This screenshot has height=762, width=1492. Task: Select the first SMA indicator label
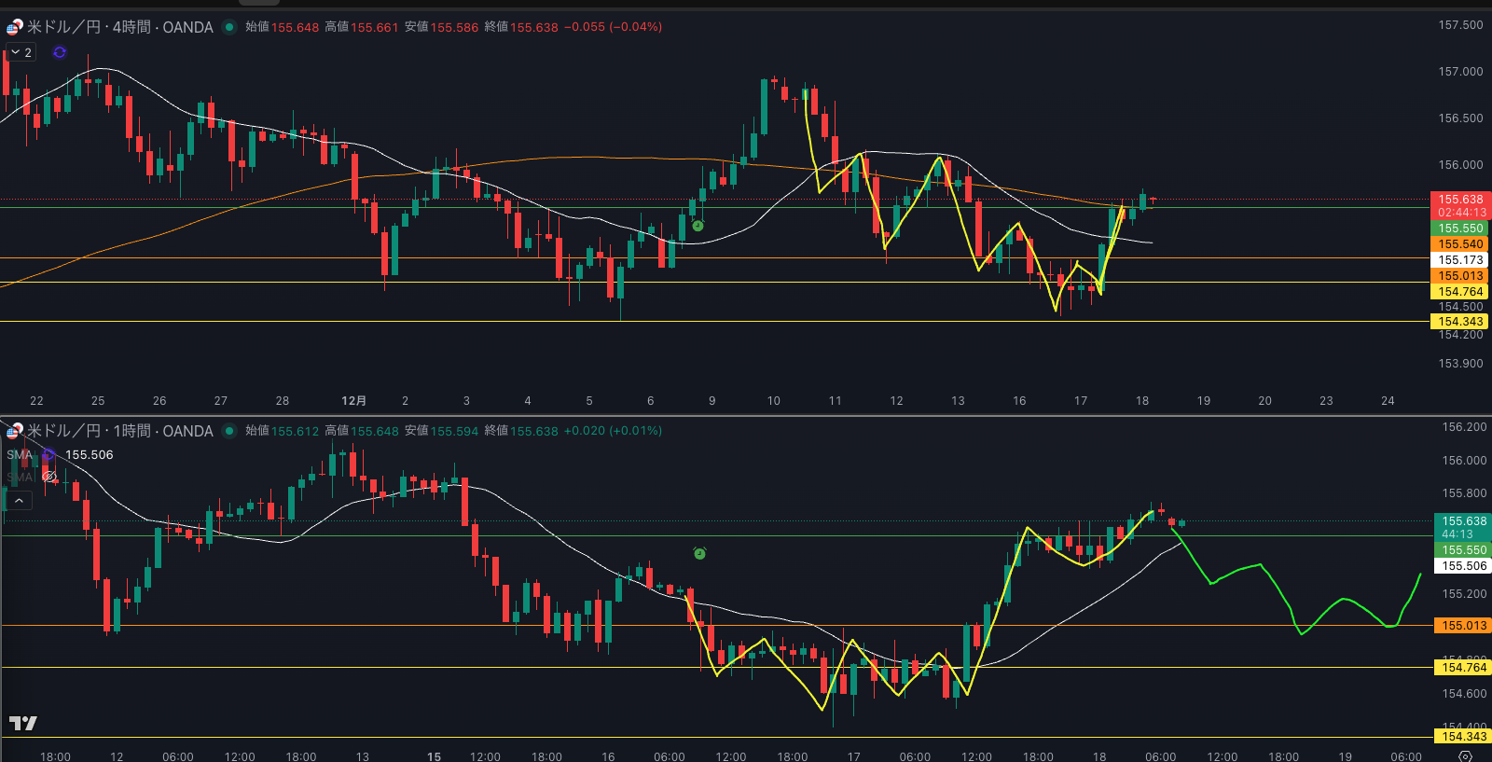pos(19,455)
